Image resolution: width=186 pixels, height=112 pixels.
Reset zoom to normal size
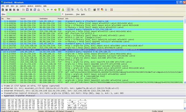point(85,10)
